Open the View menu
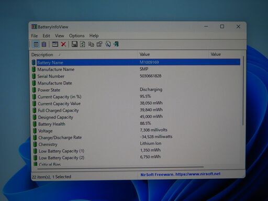Viewport: 268px width, 201px height. (x=60, y=36)
